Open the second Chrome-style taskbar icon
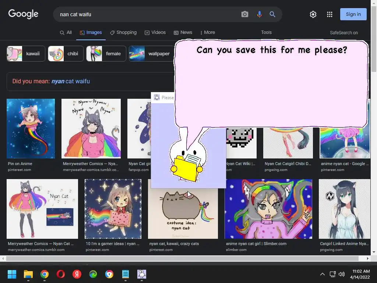 [109, 274]
